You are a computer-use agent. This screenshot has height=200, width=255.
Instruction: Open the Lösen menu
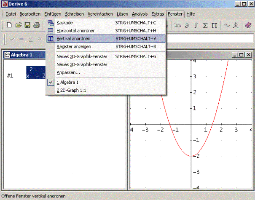coord(123,14)
